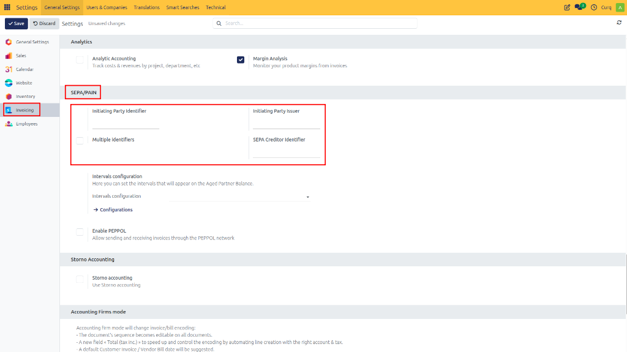This screenshot has height=352, width=627.
Task: Open the Users & Companies menu
Action: point(107,7)
